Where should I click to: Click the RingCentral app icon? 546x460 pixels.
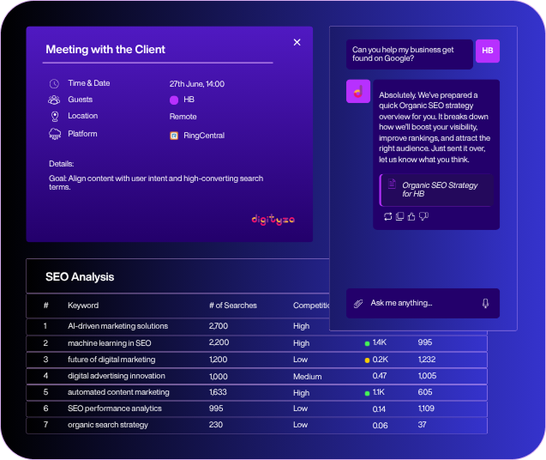point(174,136)
